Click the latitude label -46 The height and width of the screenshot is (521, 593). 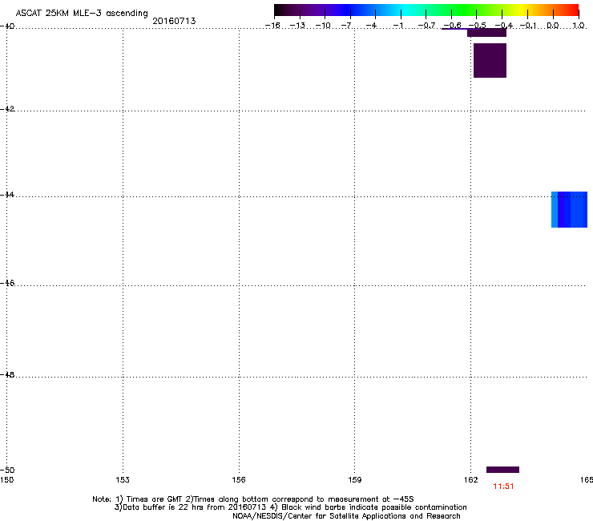click(7, 283)
